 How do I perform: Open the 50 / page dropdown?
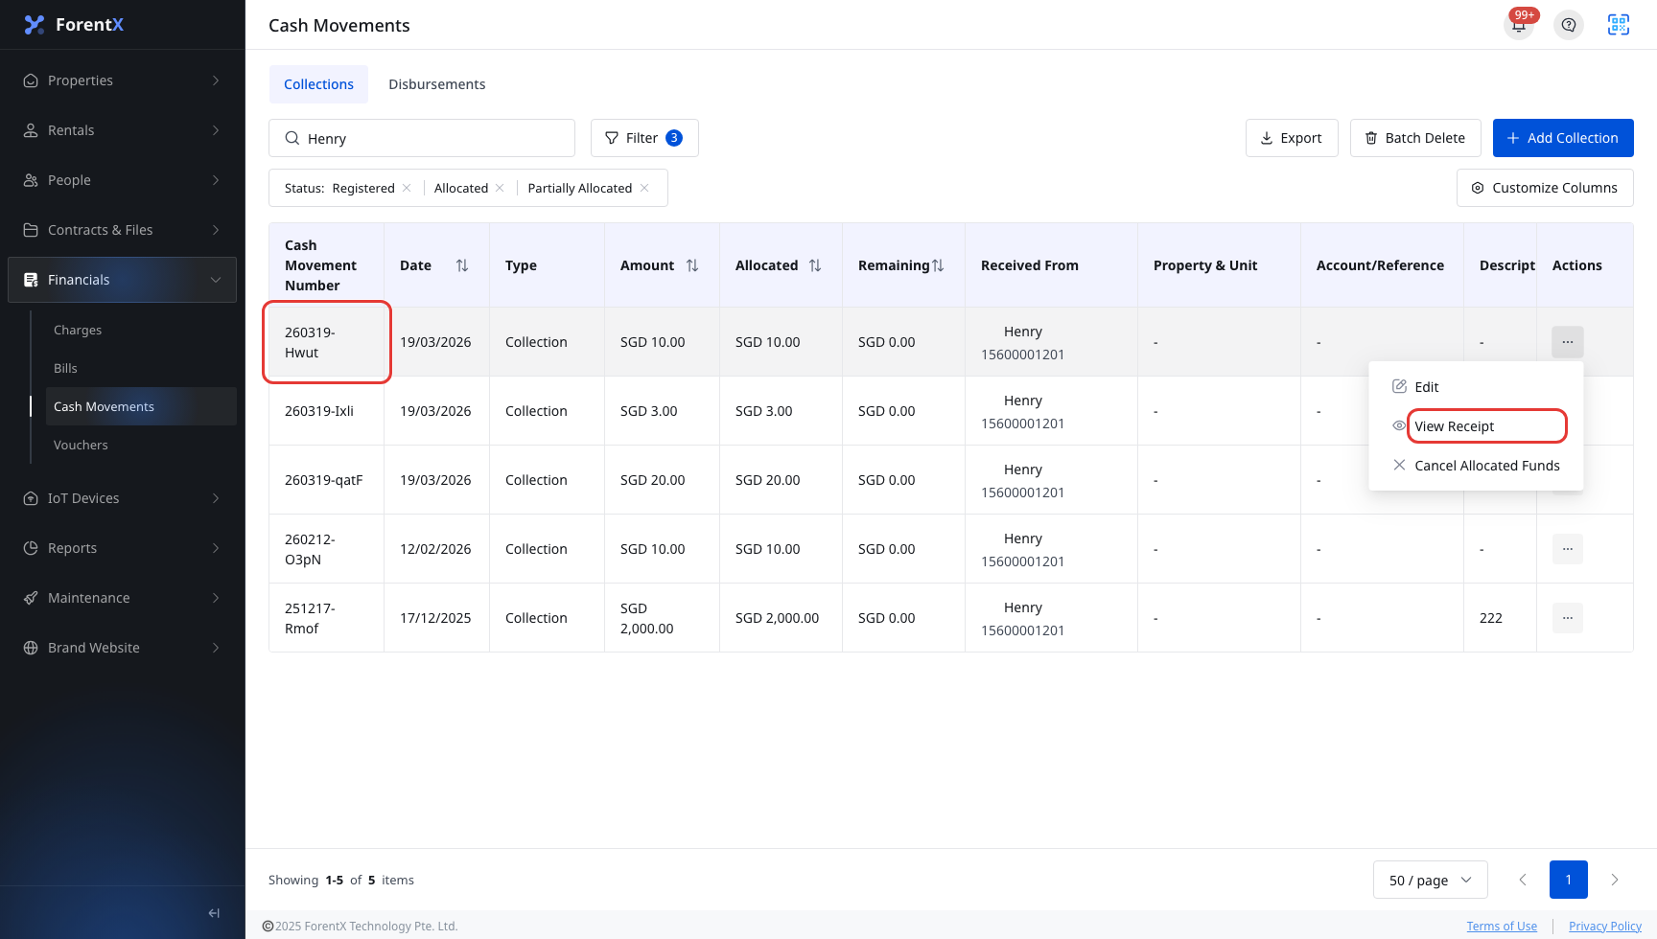(x=1431, y=880)
